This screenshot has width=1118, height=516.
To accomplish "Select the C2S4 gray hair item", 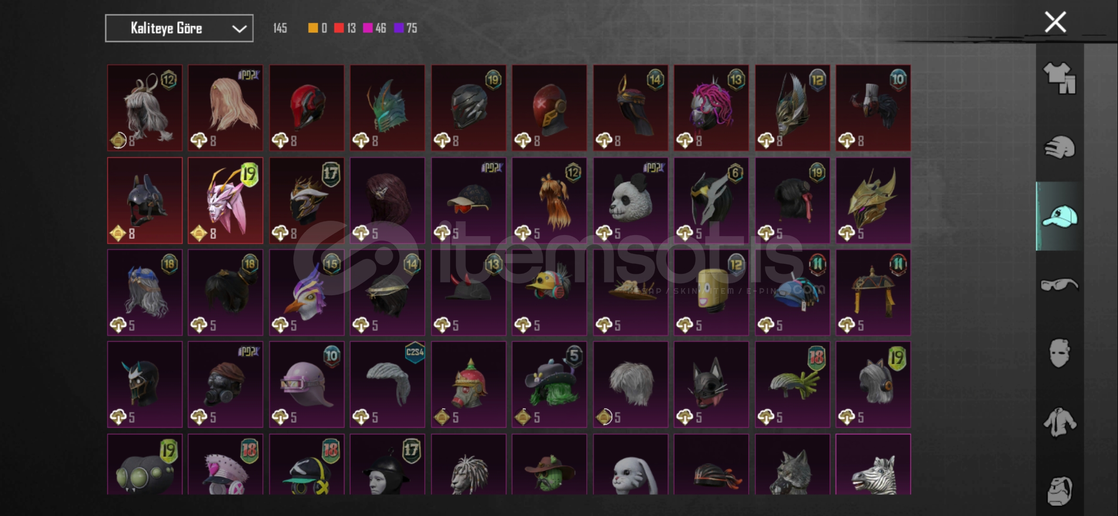I will click(x=387, y=384).
